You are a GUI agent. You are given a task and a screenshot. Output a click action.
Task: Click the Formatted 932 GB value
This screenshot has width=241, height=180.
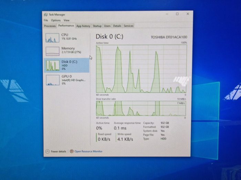165,127
